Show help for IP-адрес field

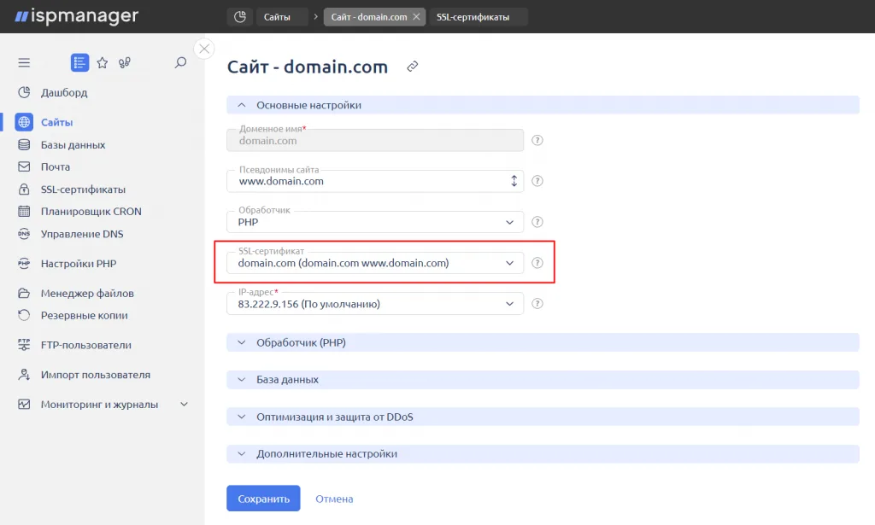tap(537, 304)
